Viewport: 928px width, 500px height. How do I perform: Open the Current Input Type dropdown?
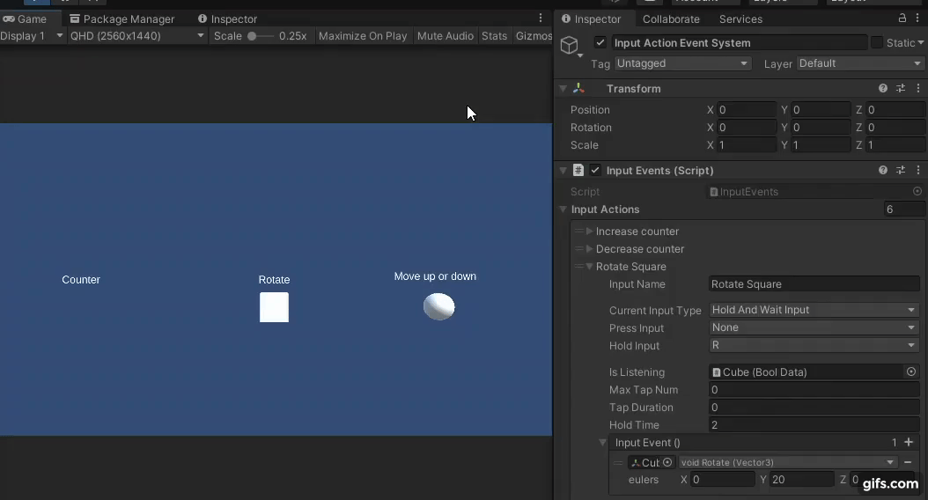coord(814,310)
